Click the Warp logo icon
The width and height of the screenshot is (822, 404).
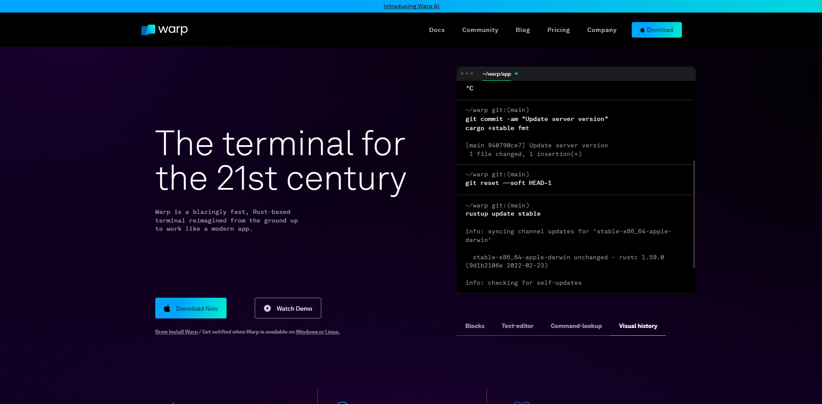pyautogui.click(x=148, y=30)
